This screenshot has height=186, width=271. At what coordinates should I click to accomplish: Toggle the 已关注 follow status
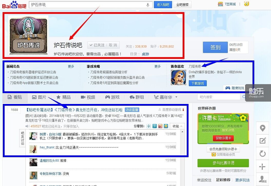pyautogui.click(x=97, y=45)
